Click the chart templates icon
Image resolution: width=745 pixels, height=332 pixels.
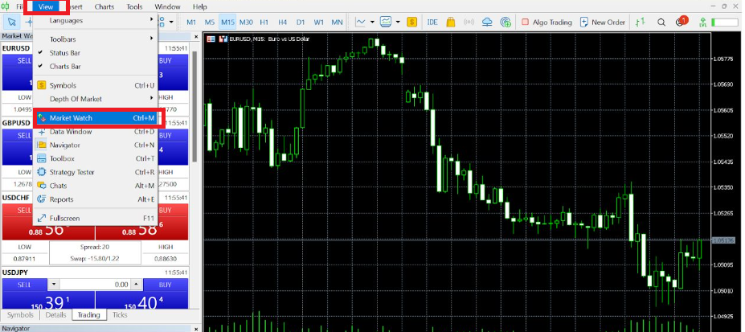(x=385, y=22)
